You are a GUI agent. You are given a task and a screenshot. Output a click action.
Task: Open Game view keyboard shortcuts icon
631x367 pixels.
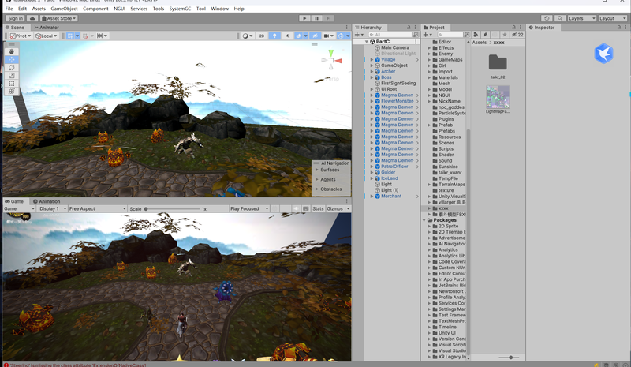pyautogui.click(x=306, y=208)
